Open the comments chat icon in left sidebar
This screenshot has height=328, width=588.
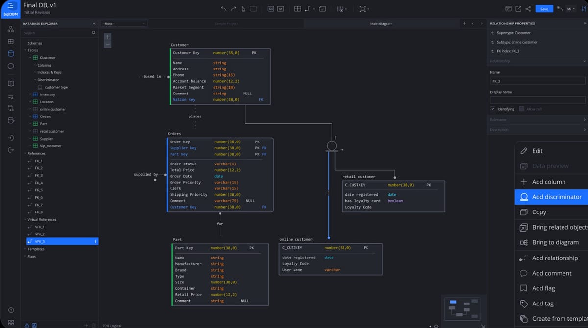11,66
